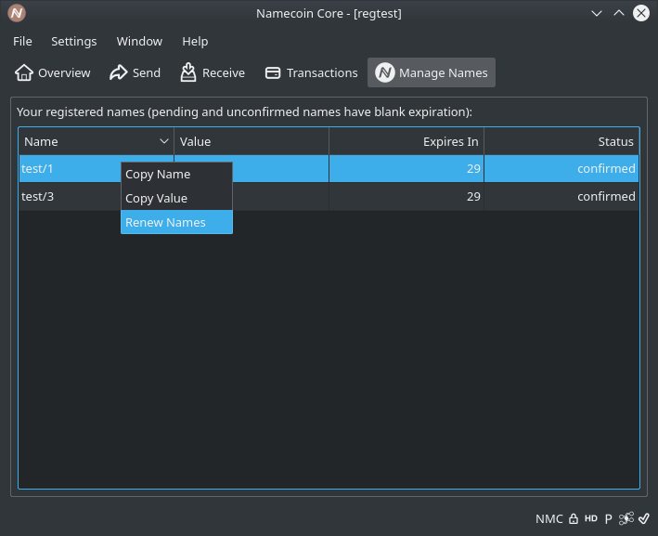Switch to the Manage Names tab label
Viewport: 658px width, 536px height.
pos(444,73)
